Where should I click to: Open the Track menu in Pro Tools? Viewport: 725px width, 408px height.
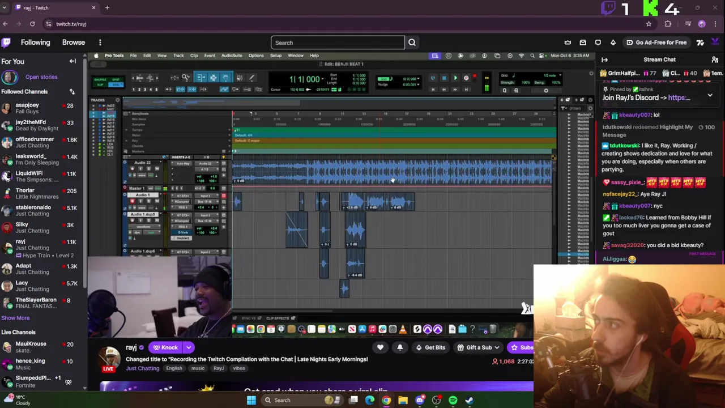pyautogui.click(x=178, y=56)
